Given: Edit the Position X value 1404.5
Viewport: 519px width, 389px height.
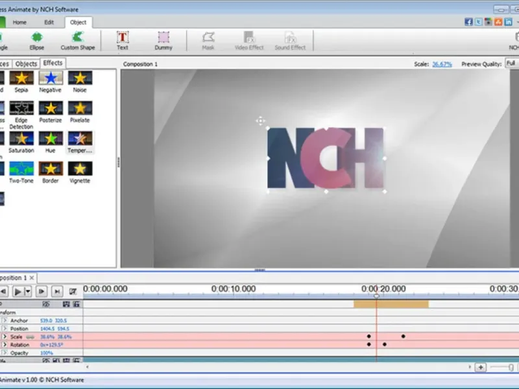Looking at the screenshot, I should click(47, 329).
